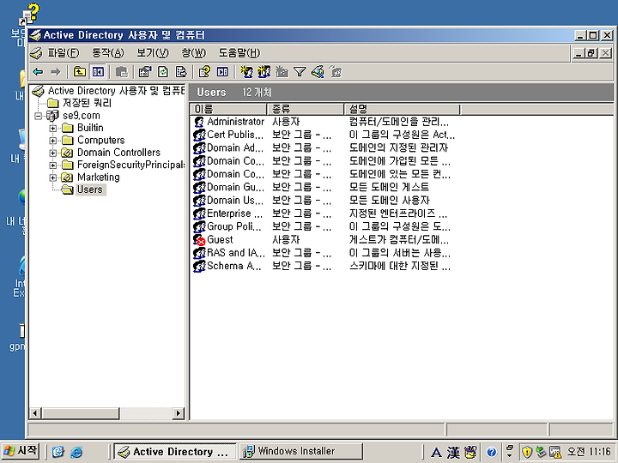Select the disabled Guest user icon
Viewport: 618px width, 463px height.
pos(199,240)
